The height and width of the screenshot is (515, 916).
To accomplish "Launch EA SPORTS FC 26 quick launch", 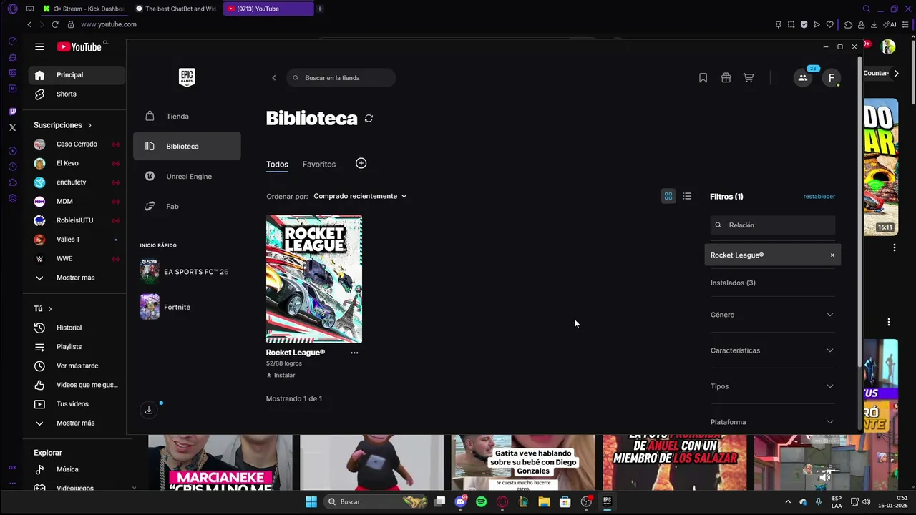I will [x=185, y=272].
